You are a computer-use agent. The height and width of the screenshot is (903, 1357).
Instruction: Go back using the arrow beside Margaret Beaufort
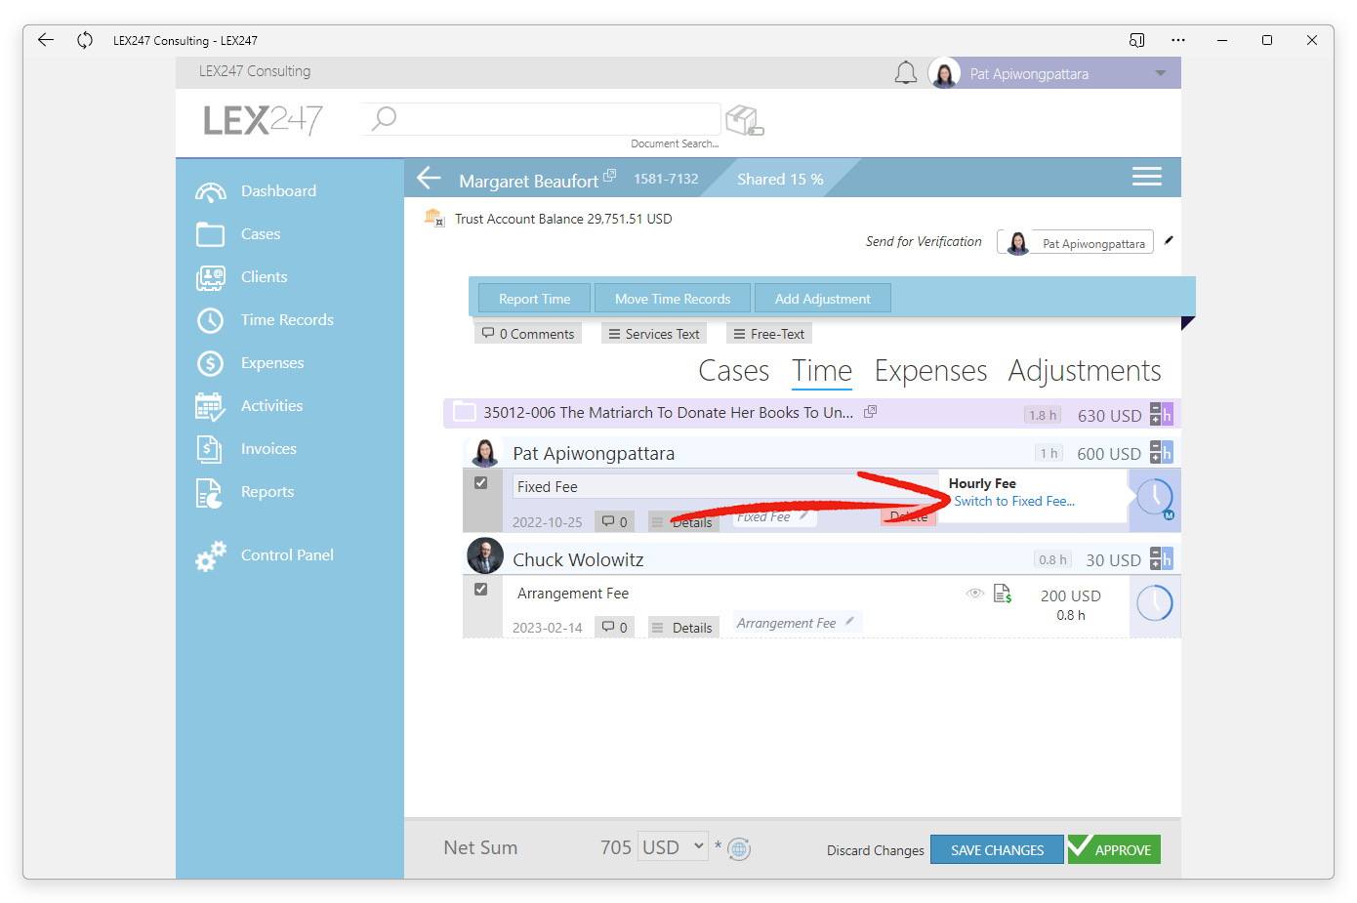430,178
